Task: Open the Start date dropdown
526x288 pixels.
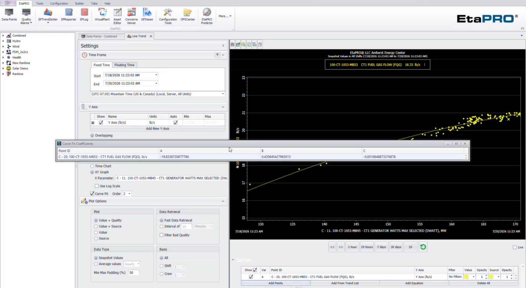Action: [x=156, y=75]
